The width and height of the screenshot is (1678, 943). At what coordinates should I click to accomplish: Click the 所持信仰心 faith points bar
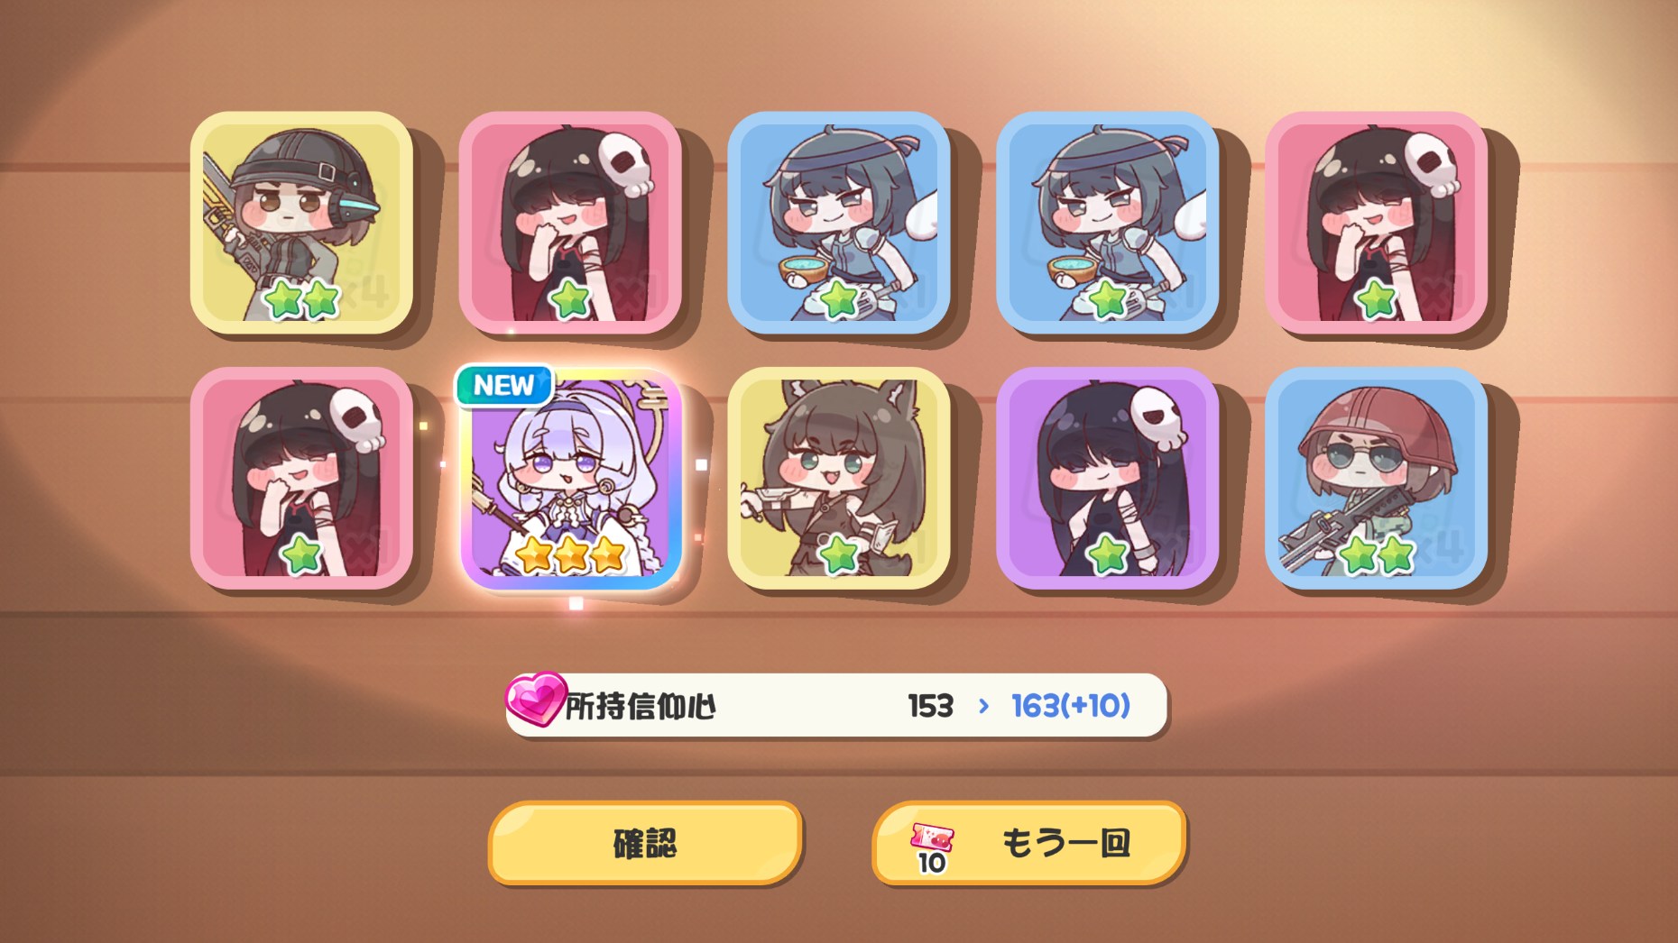(x=836, y=705)
